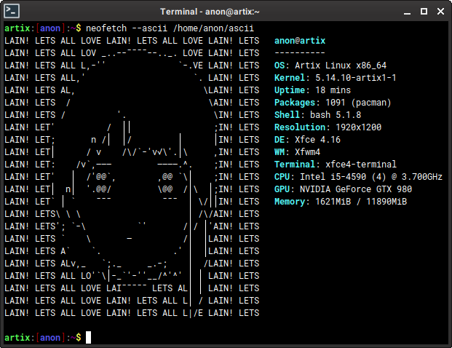Click the command 'neofetch --ascii /home/anon/ascii'
The height and width of the screenshot is (348, 452).
pos(170,28)
